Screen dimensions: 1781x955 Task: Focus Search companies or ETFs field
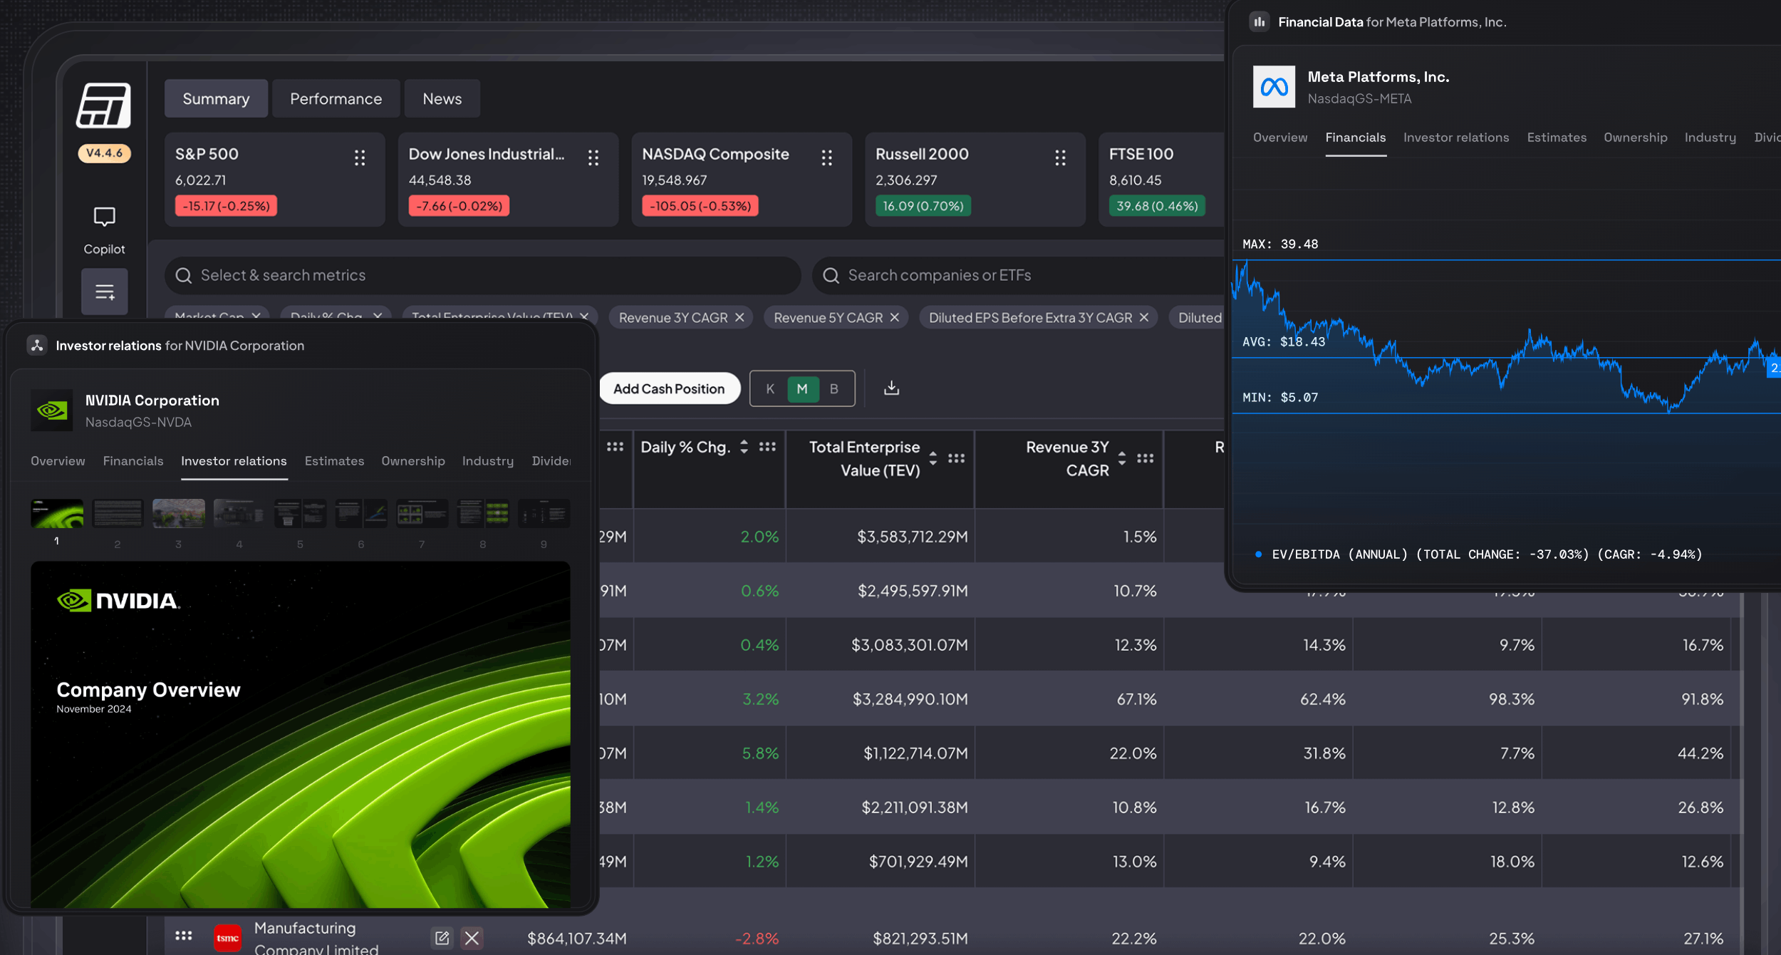click(1019, 276)
